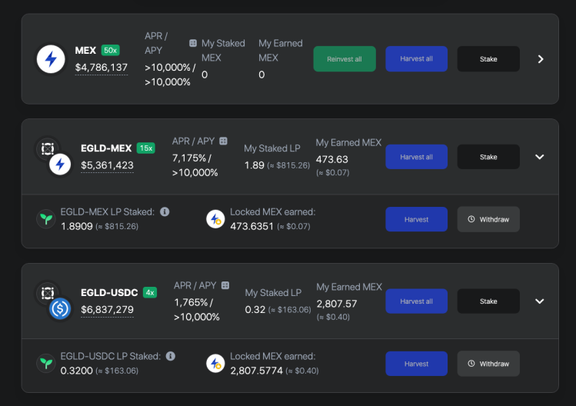This screenshot has height=406, width=576.
Task: Collapse the EGLD-MEX farm details chevron
Action: click(x=539, y=157)
